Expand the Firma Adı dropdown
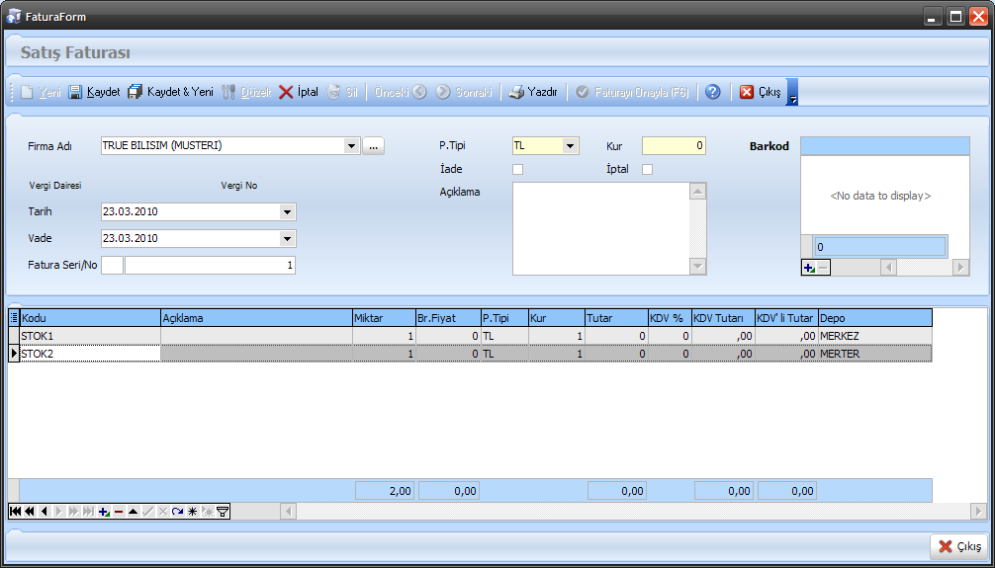The height and width of the screenshot is (568, 995). pos(351,146)
